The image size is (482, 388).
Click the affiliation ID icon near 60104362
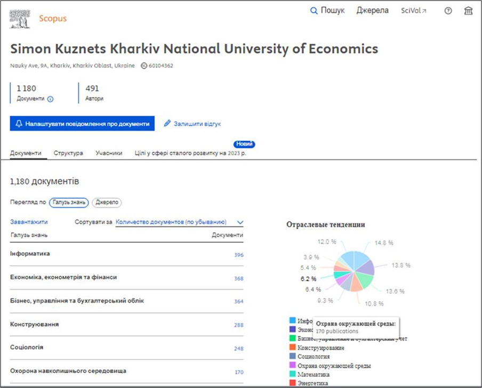point(144,66)
